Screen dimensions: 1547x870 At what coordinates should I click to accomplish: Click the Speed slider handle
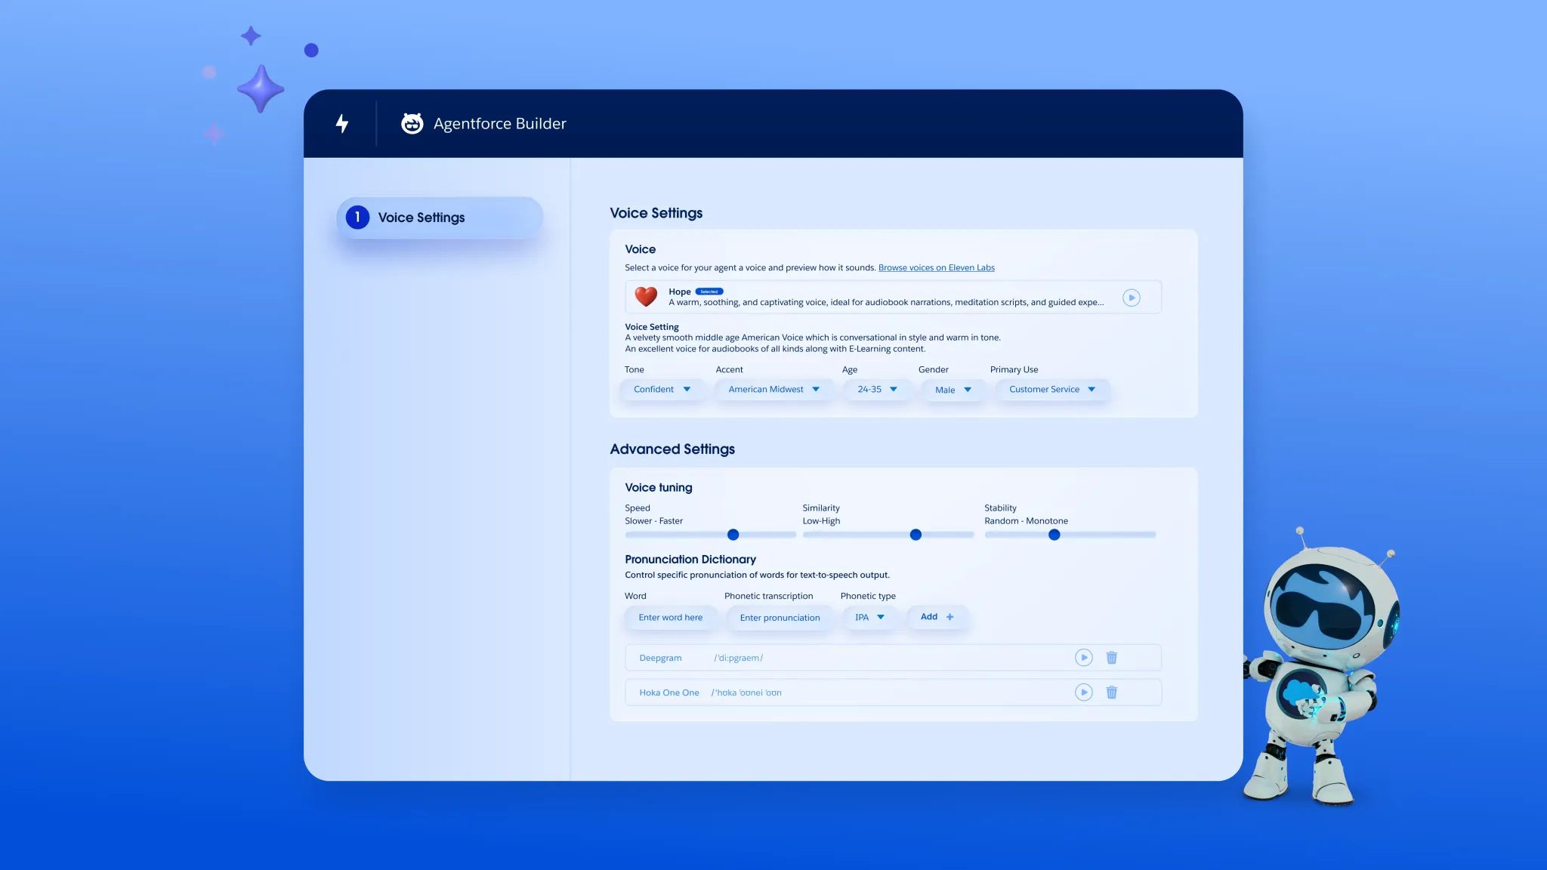click(733, 535)
